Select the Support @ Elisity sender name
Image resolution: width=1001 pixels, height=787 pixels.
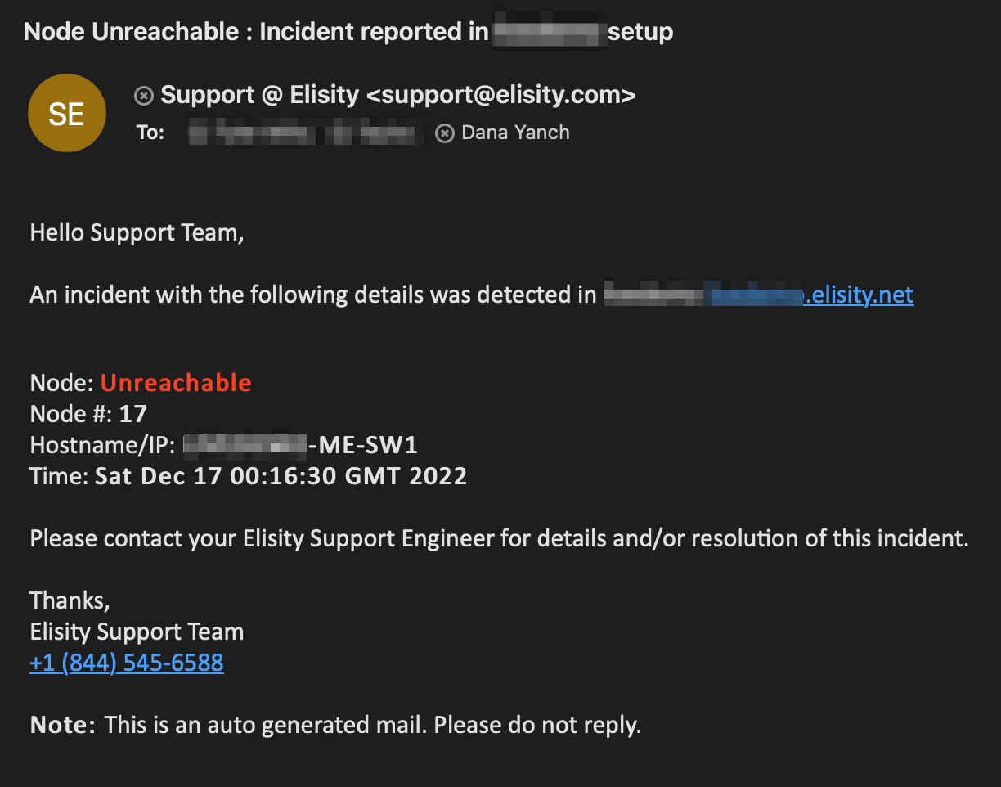click(259, 96)
